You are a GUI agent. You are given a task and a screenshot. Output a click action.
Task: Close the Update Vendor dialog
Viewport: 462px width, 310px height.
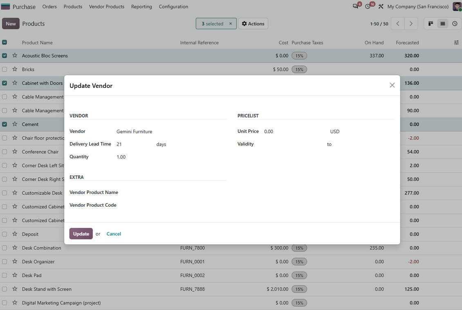[x=392, y=85]
